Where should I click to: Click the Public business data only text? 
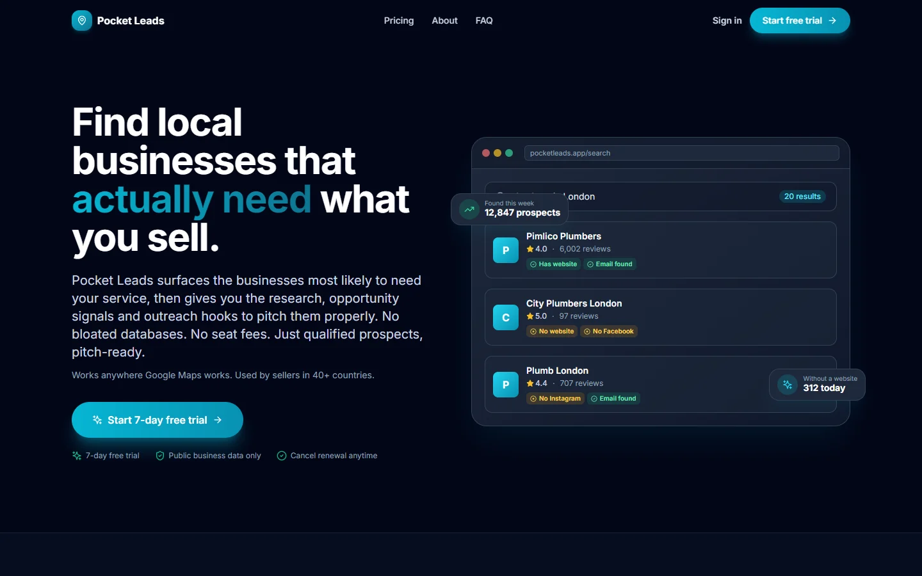(214, 456)
